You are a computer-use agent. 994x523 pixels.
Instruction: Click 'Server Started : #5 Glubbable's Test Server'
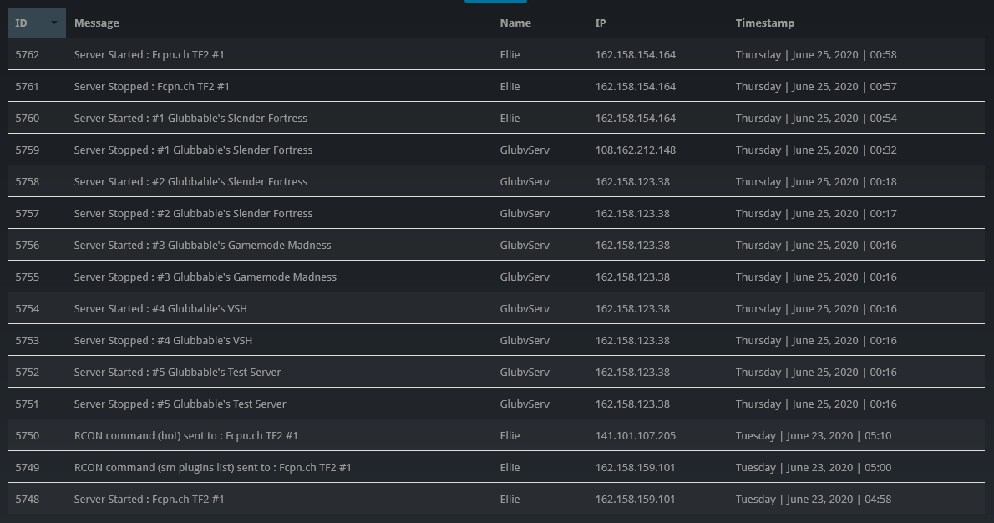(x=177, y=372)
